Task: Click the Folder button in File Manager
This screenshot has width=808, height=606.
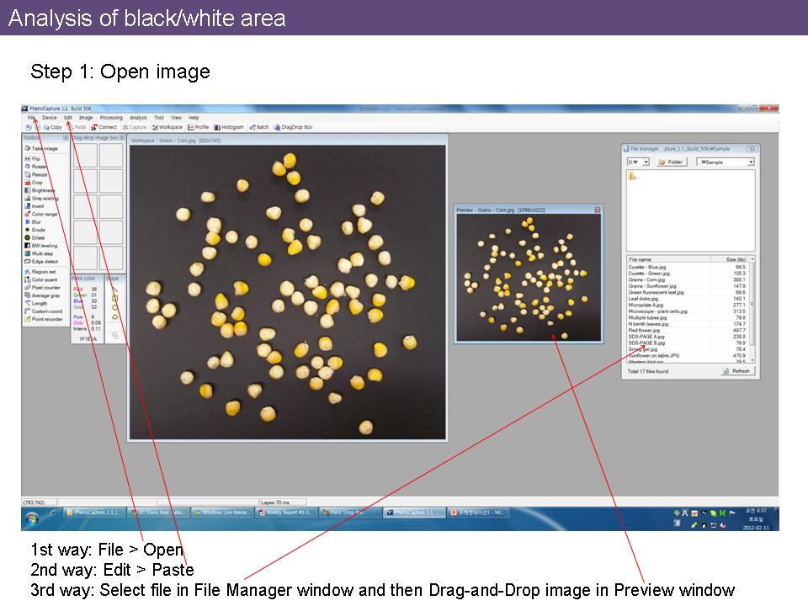Action: tap(671, 162)
